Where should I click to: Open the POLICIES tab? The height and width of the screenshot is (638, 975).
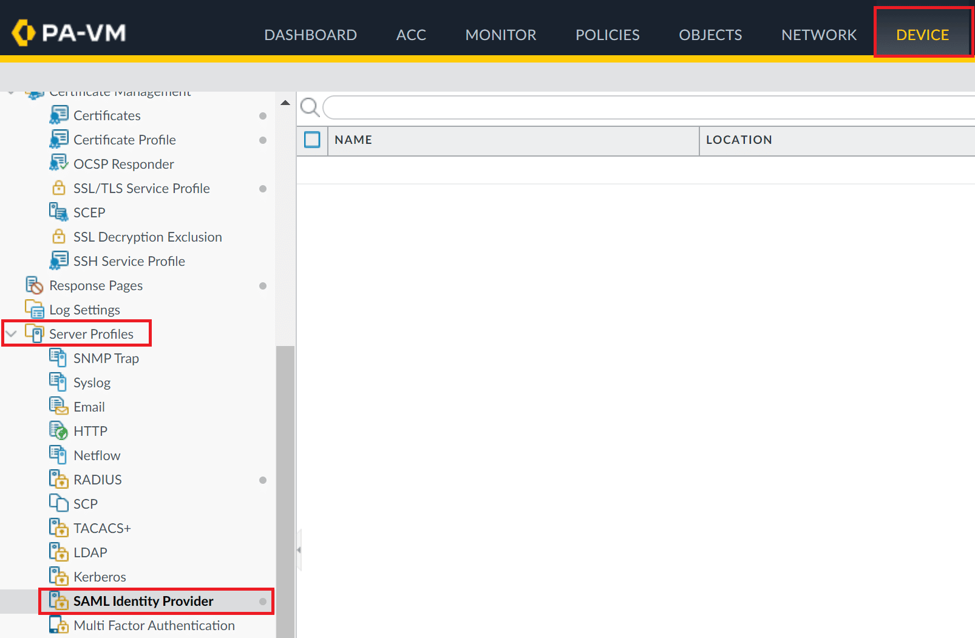[x=607, y=35]
